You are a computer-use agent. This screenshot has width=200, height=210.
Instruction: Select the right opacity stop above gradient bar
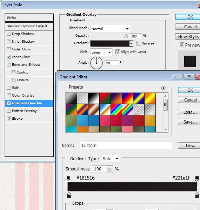pos(196,178)
